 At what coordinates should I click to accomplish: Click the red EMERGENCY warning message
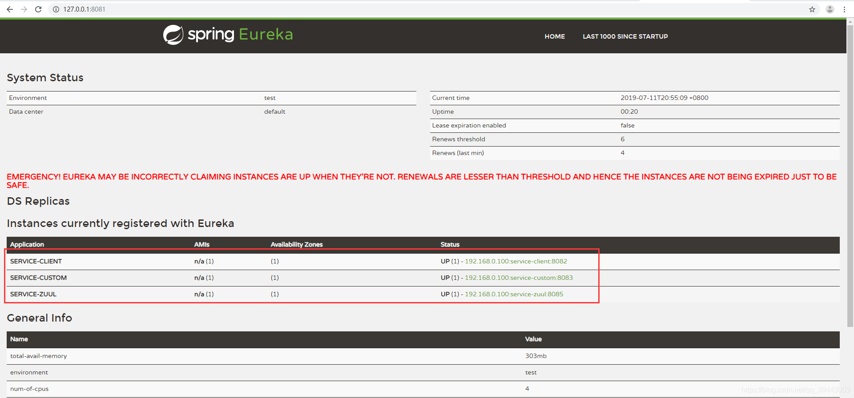tap(422, 181)
